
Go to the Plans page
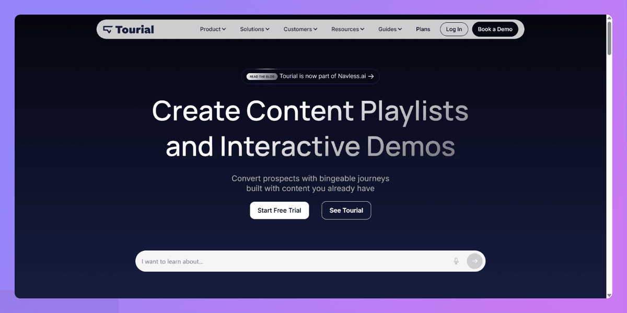[x=423, y=29]
